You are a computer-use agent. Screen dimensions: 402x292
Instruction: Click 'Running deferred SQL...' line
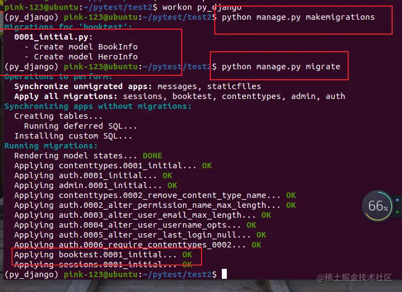point(81,126)
